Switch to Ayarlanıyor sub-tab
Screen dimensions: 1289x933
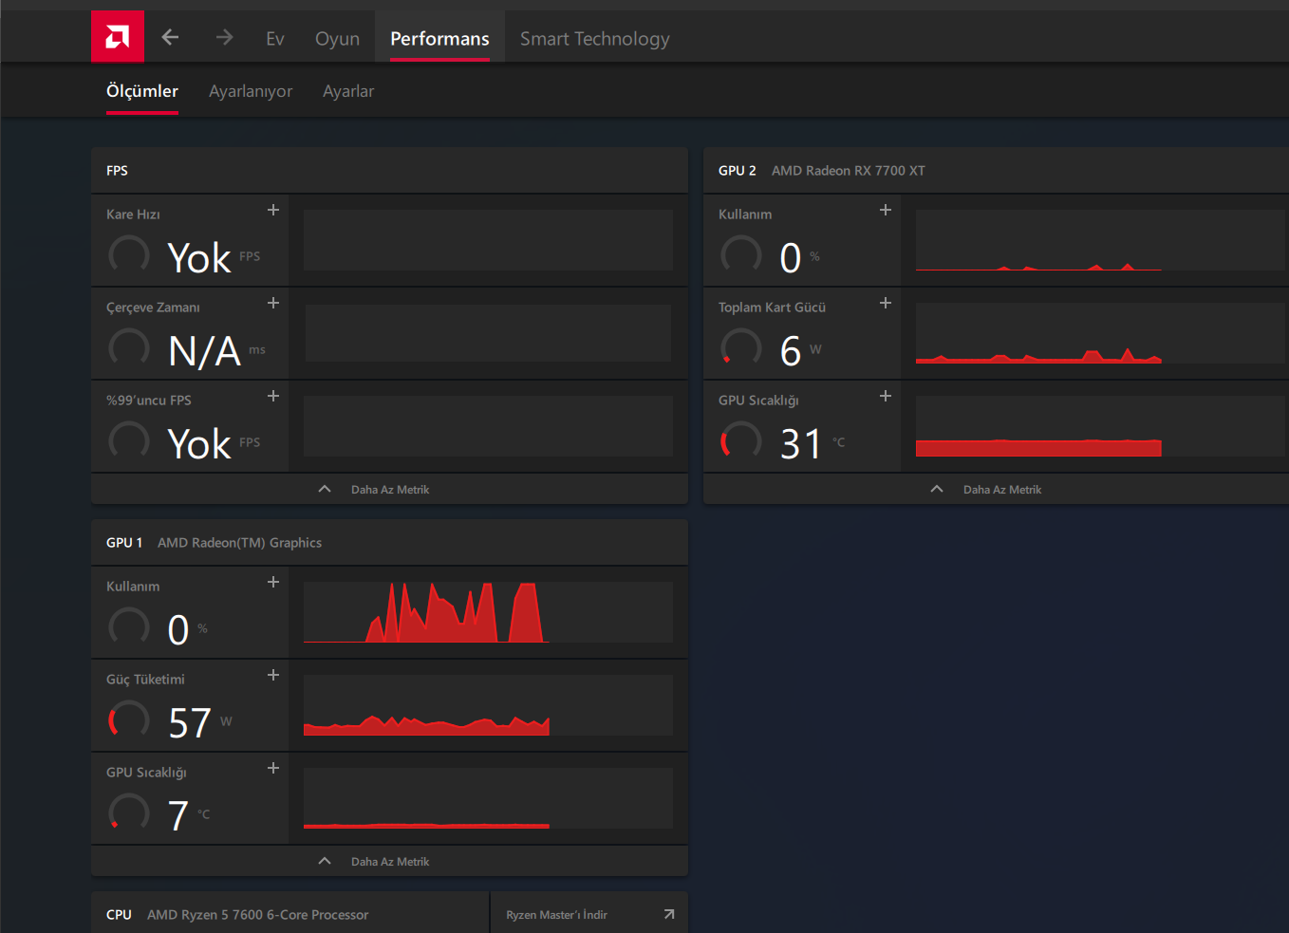point(251,92)
